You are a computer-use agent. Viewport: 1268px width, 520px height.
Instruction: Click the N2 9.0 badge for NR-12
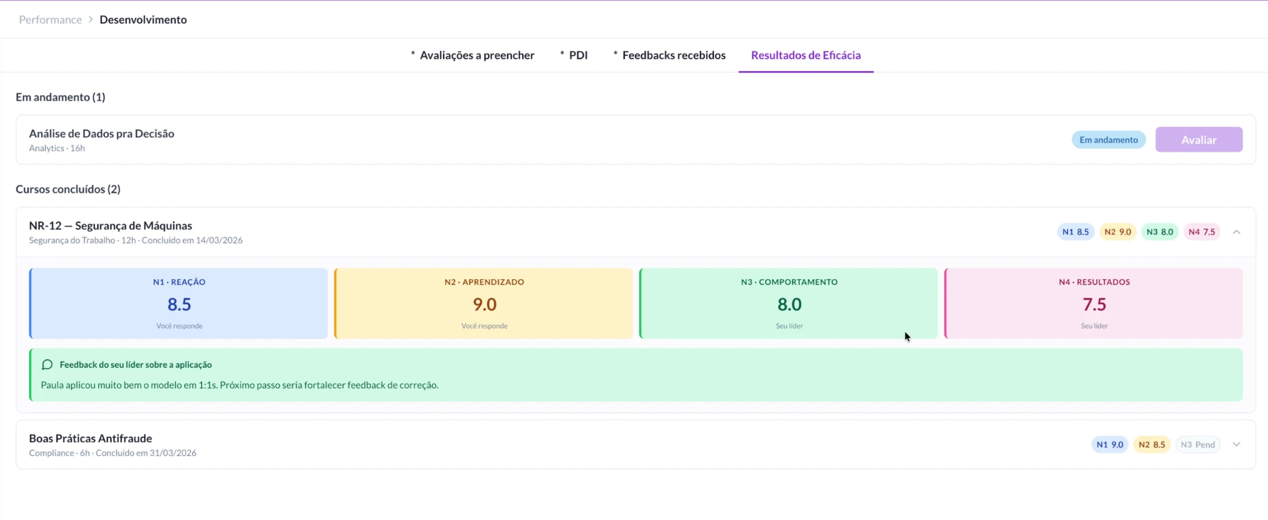(1117, 232)
